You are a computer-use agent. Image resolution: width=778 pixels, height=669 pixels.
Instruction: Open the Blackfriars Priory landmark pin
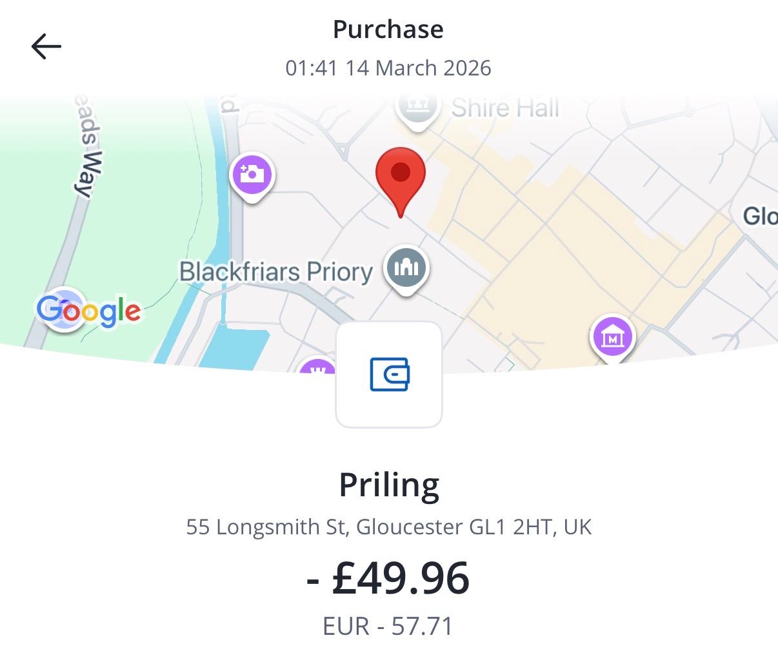click(406, 267)
